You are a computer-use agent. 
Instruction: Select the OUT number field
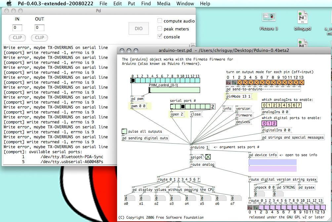39,28
